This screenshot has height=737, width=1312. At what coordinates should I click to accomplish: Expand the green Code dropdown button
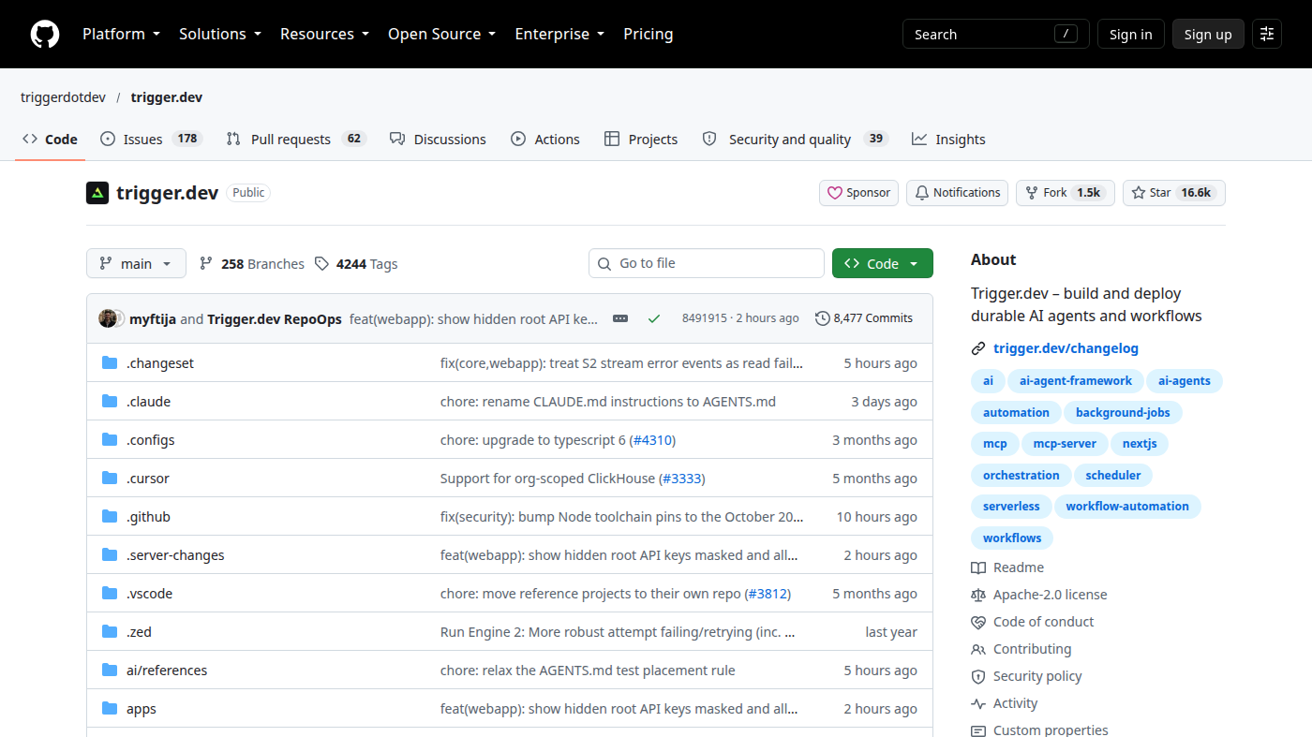[x=882, y=264]
